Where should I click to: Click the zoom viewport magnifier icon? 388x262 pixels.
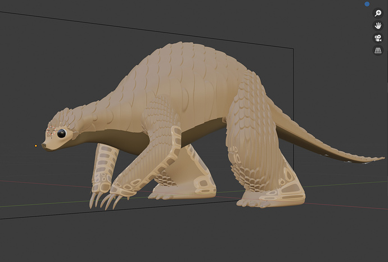tap(378, 13)
